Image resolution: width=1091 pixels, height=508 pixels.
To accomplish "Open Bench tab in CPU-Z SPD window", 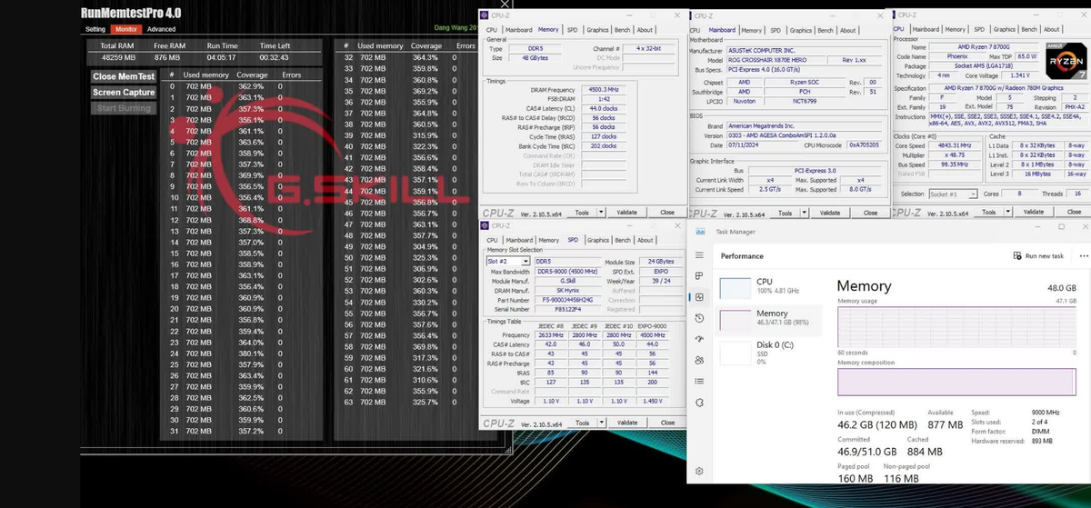I will [x=623, y=240].
